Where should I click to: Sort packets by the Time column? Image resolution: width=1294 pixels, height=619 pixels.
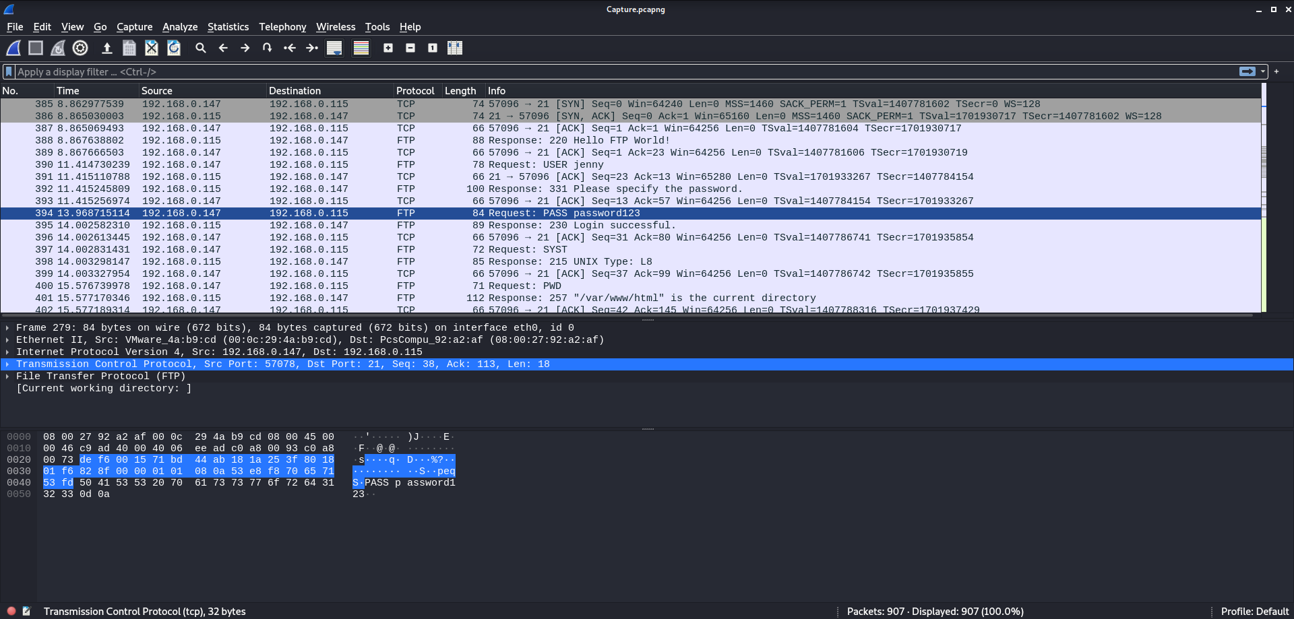coord(96,91)
